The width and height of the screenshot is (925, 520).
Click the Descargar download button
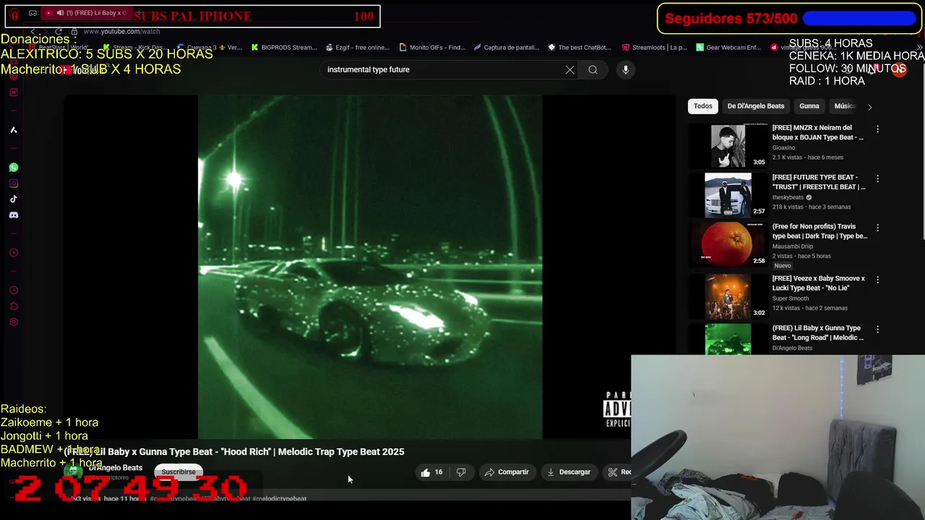click(569, 472)
